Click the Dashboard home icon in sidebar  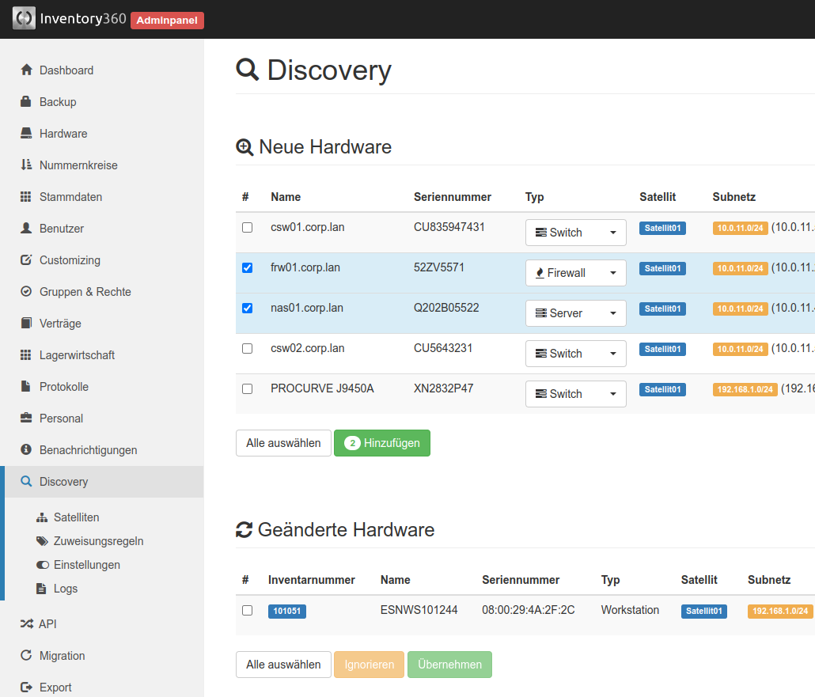[x=27, y=70]
